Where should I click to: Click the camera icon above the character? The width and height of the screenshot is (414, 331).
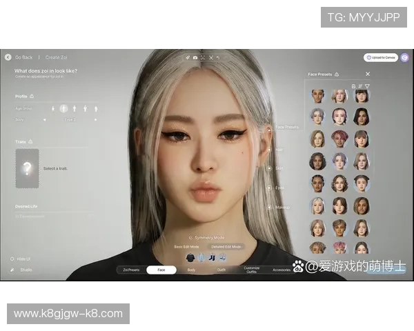pyautogui.click(x=195, y=57)
